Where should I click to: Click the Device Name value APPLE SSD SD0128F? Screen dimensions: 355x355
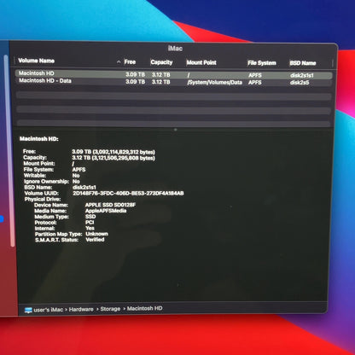pyautogui.click(x=110, y=205)
